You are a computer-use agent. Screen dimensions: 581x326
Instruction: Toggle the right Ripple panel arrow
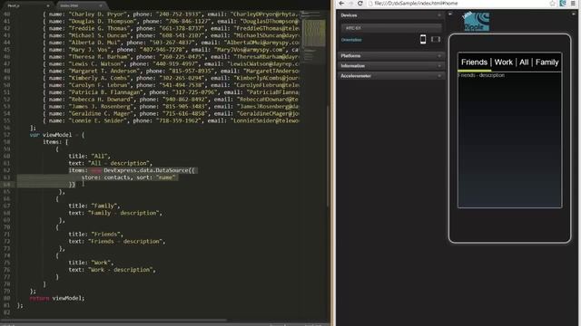574,14
